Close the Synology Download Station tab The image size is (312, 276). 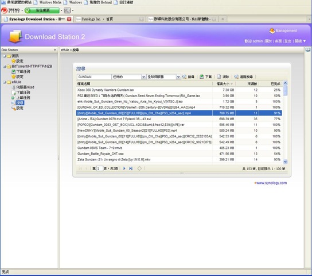pos(69,19)
